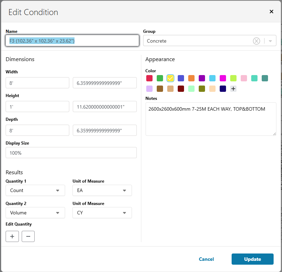Click the Width feet field
The height and width of the screenshot is (272, 282).
[x=37, y=83]
